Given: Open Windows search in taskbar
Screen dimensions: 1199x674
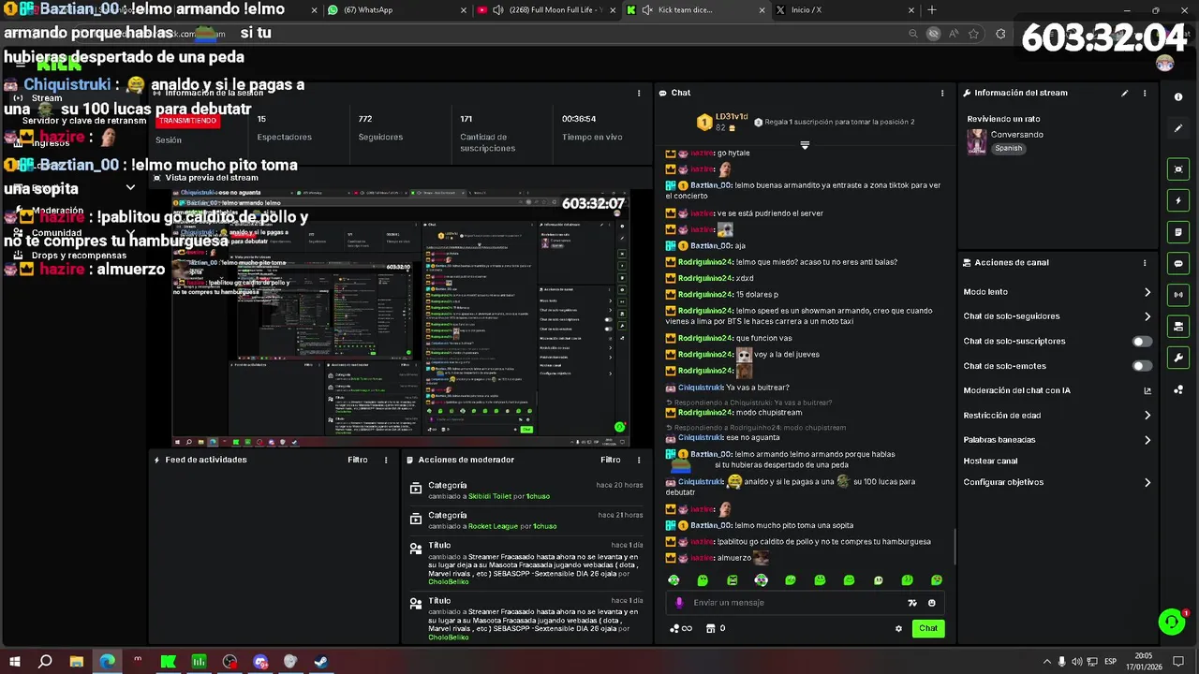Looking at the screenshot, I should point(45,662).
